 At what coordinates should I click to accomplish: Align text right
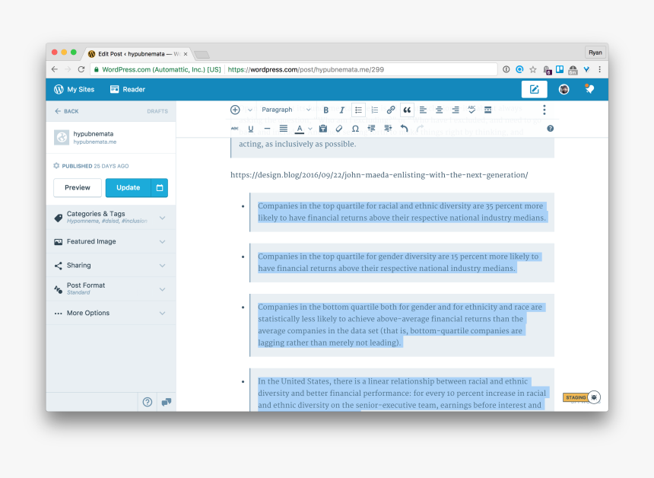click(456, 110)
